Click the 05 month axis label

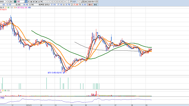tap(86, 105)
